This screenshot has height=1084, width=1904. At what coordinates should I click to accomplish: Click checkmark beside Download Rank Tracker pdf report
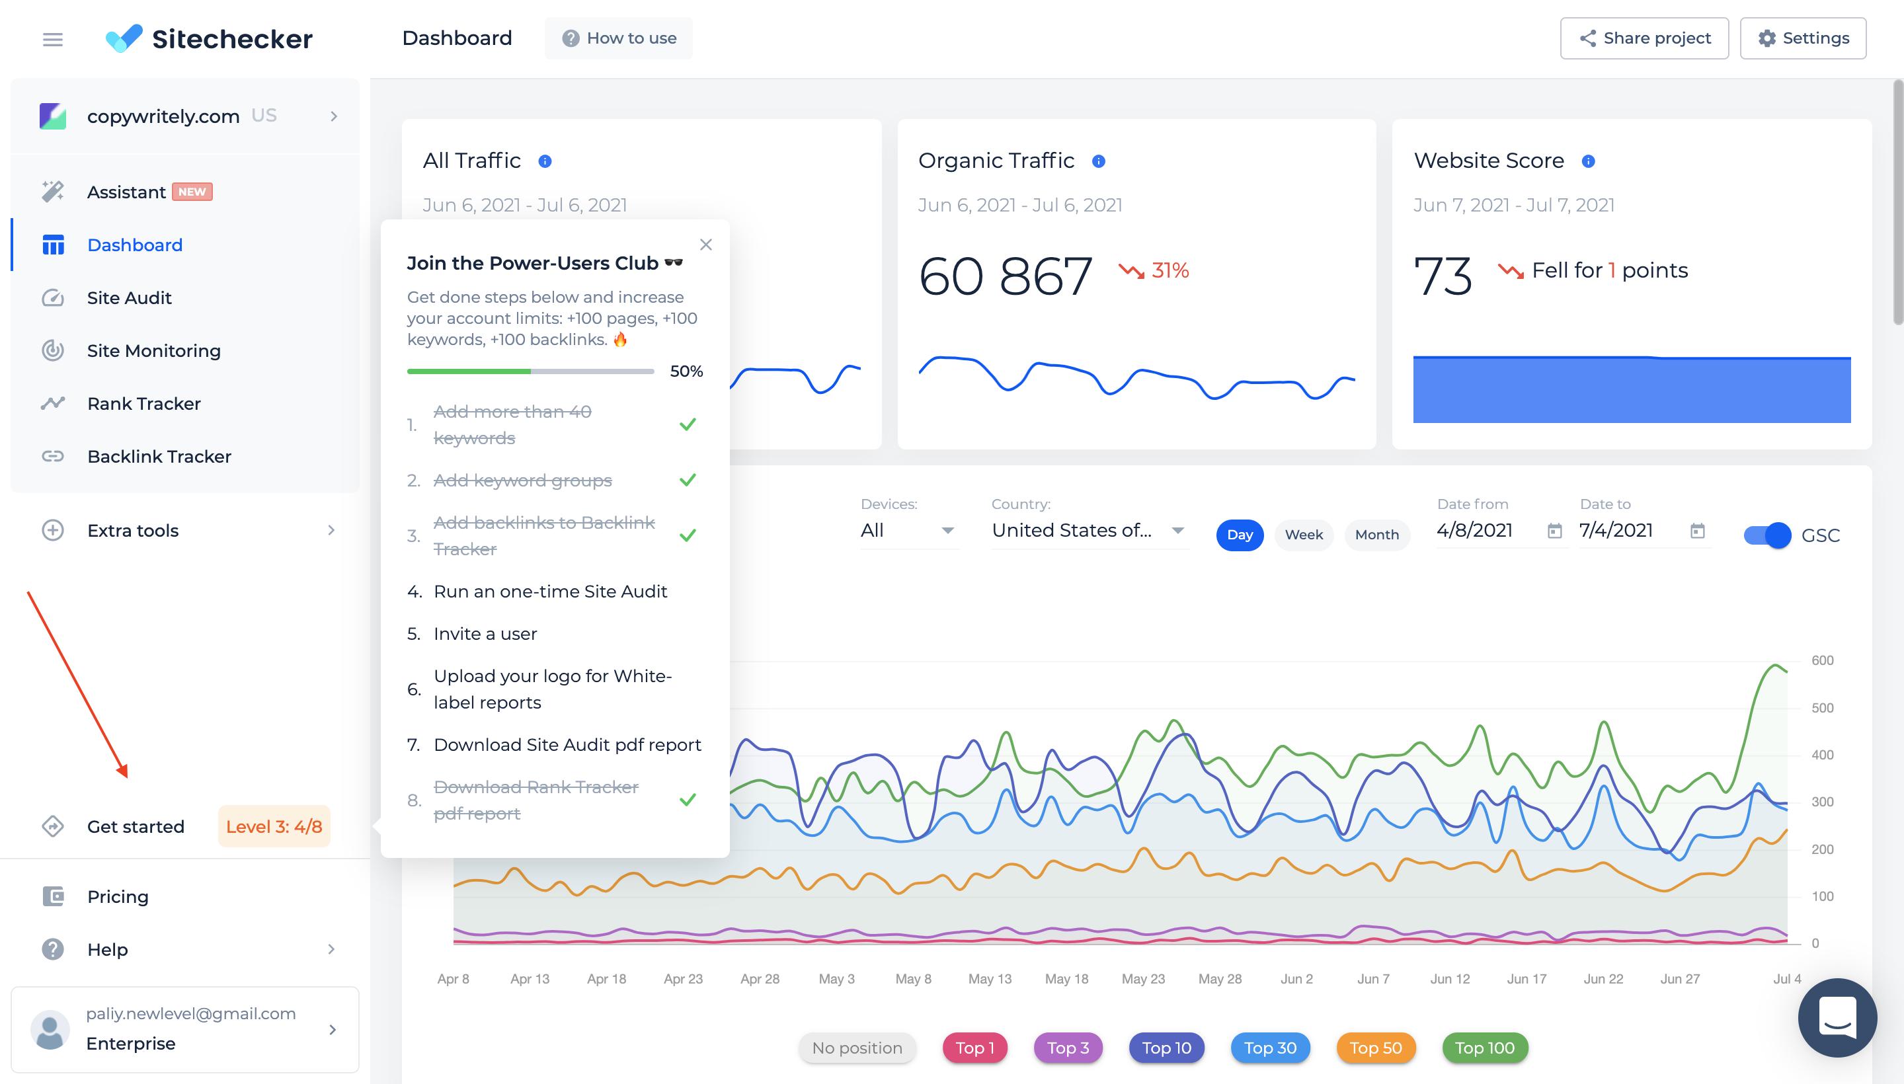688,800
